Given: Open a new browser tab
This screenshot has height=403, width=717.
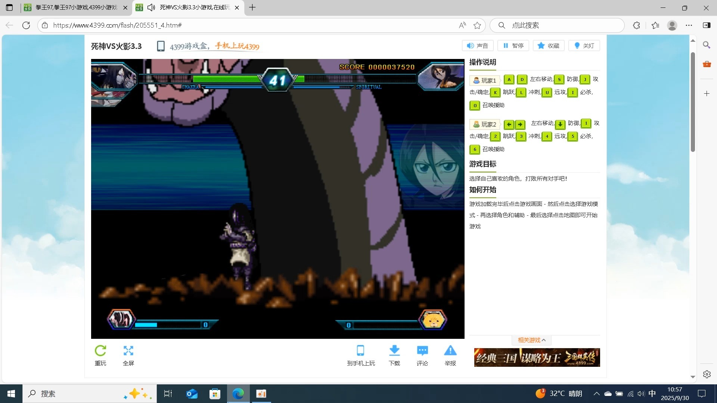Looking at the screenshot, I should 252,7.
